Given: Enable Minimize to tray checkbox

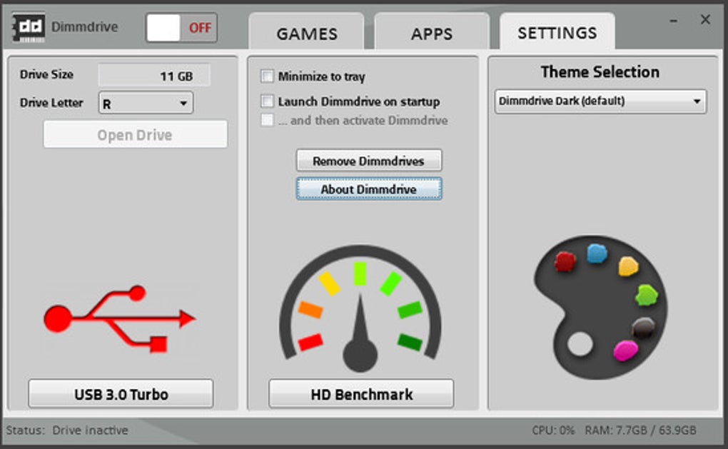Looking at the screenshot, I should tap(268, 76).
